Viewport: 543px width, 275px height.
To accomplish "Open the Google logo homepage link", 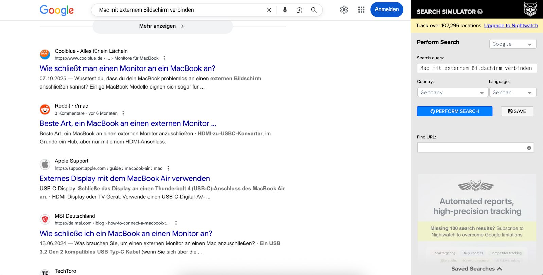I will coord(57,10).
